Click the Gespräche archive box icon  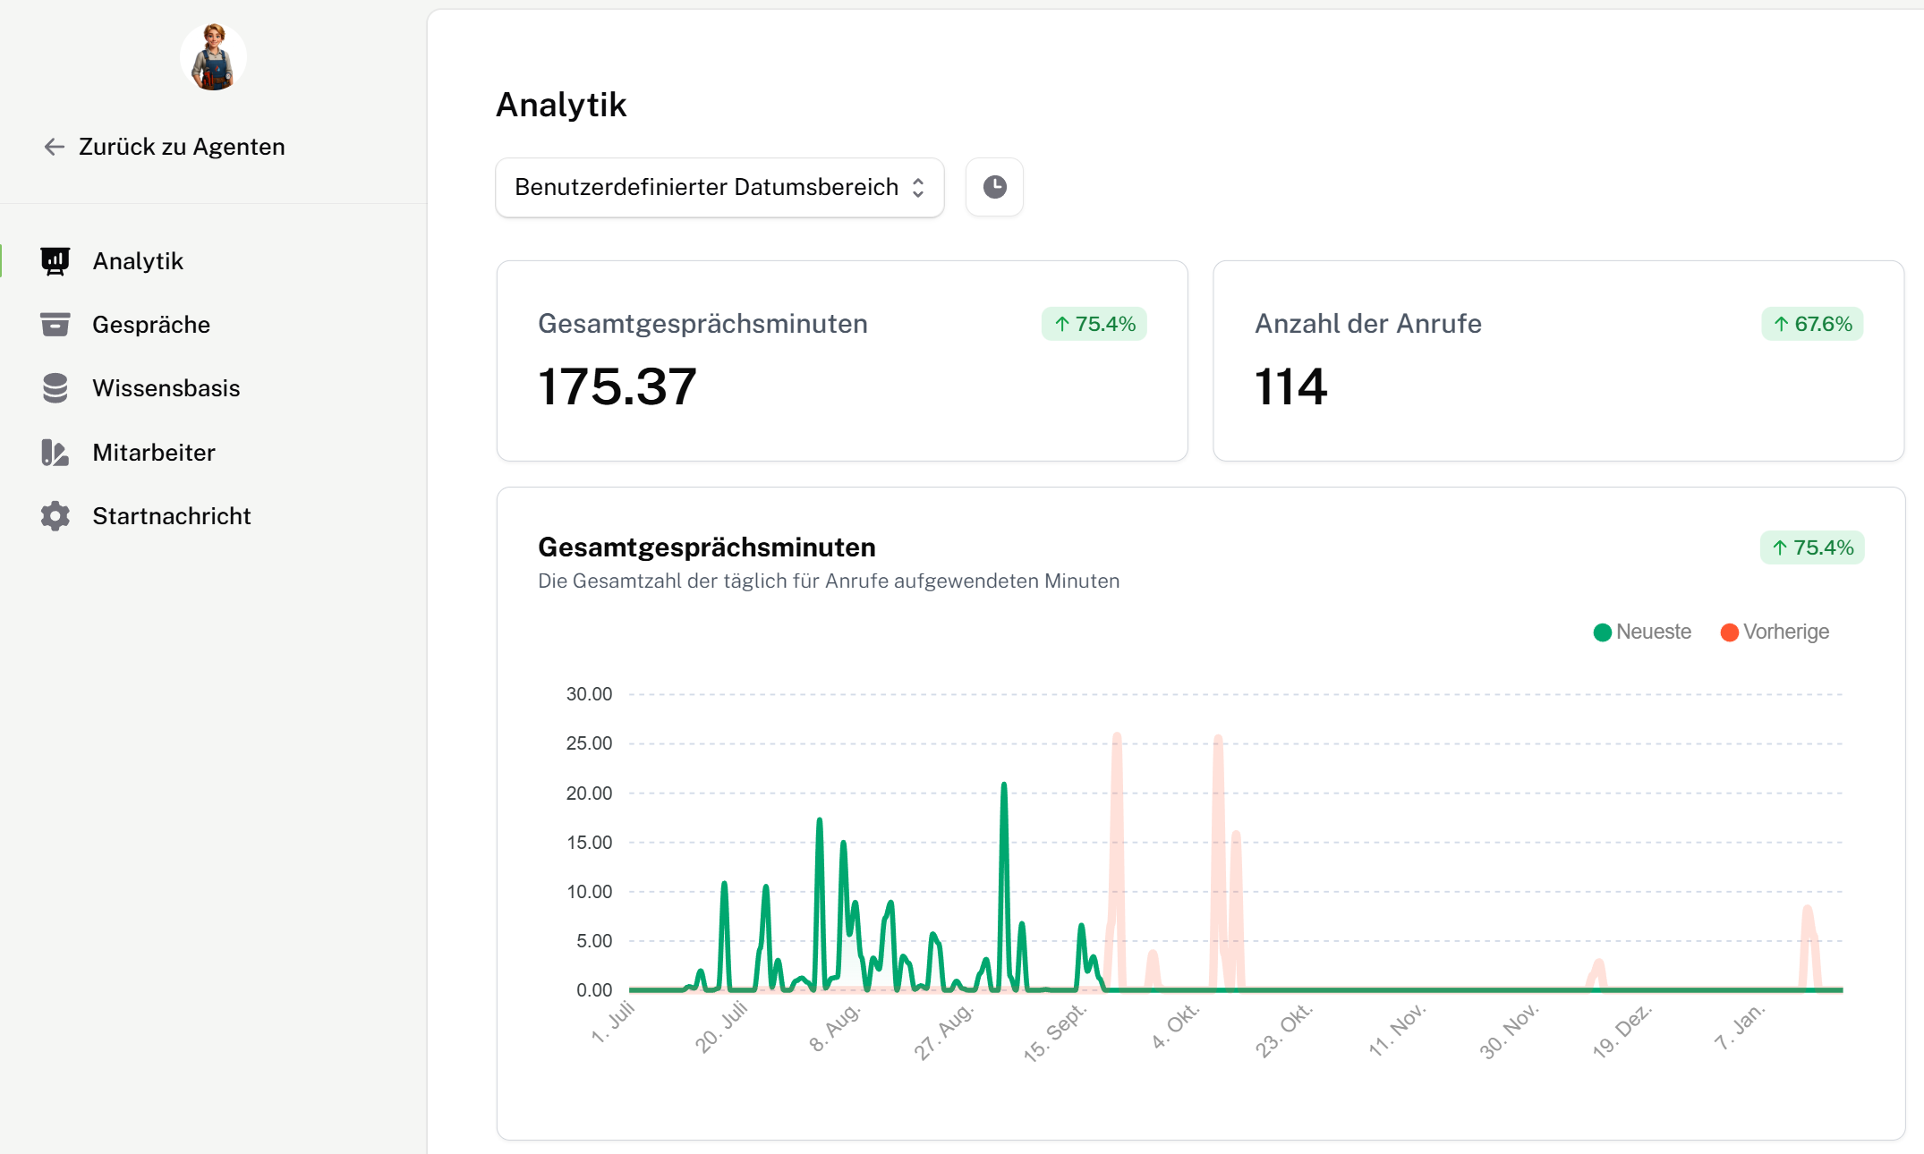point(55,325)
